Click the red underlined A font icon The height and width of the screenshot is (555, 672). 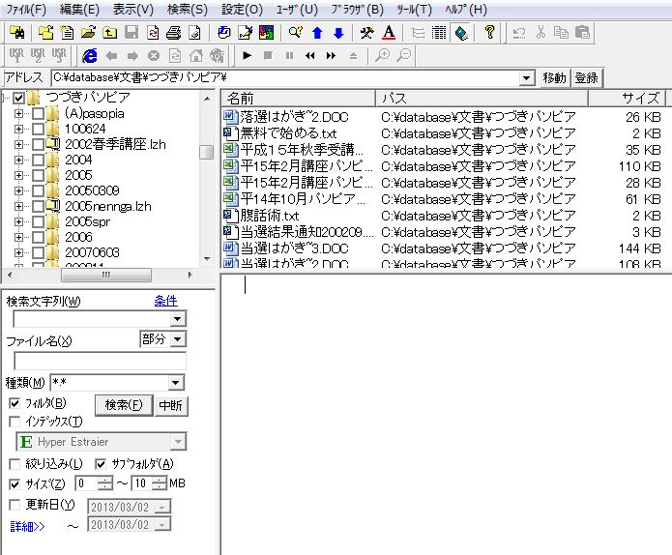point(389,33)
